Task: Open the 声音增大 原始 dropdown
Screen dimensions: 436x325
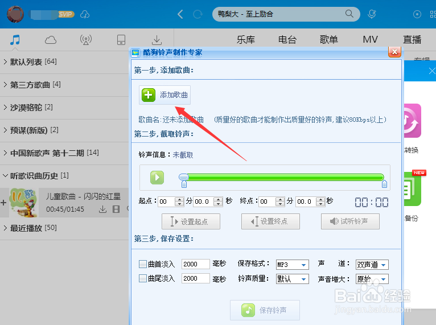Action: pyautogui.click(x=372, y=279)
